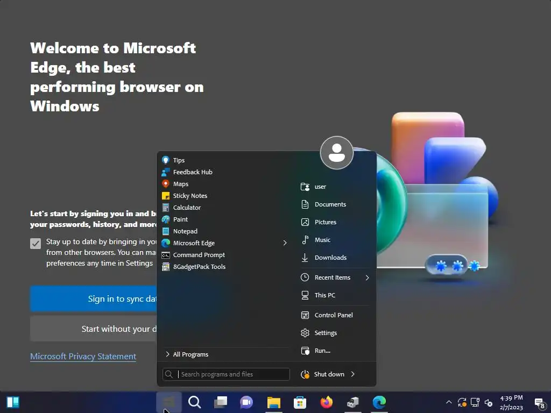Open notification center with 8 alerts
This screenshot has width=551, height=413.
[540, 403]
